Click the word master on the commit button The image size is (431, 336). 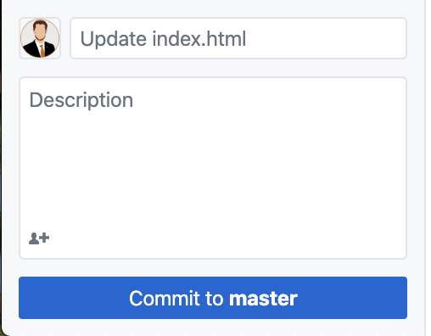click(x=263, y=299)
